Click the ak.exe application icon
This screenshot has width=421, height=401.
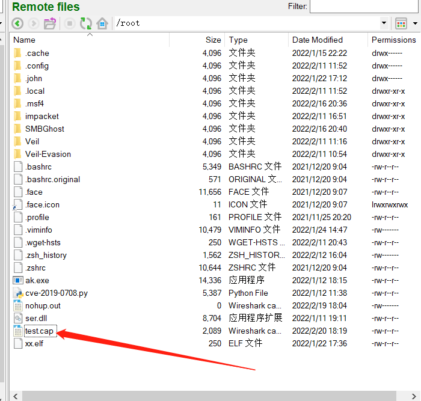[18, 281]
